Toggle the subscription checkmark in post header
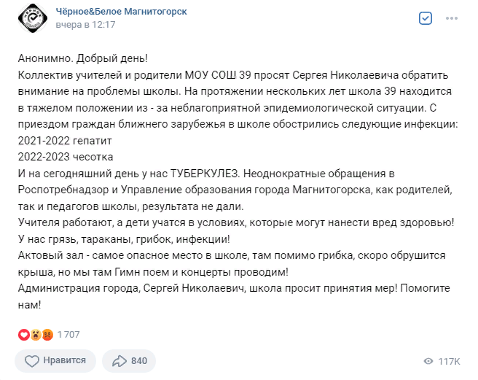Viewport: 478px width, 380px height. coord(426,18)
